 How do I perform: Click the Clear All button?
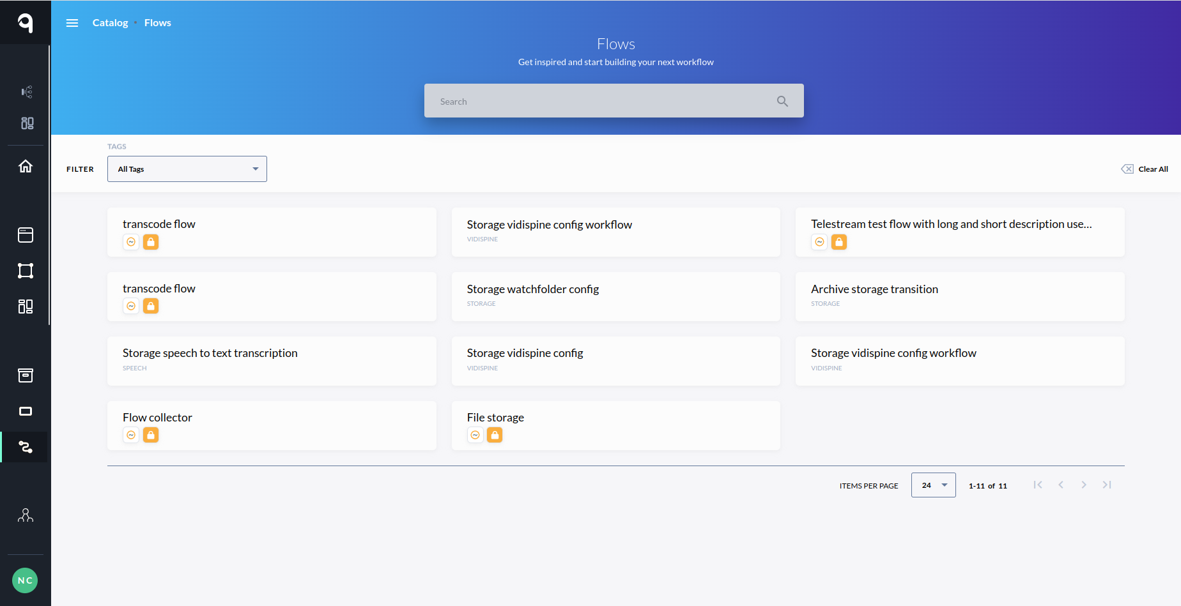click(x=1145, y=169)
